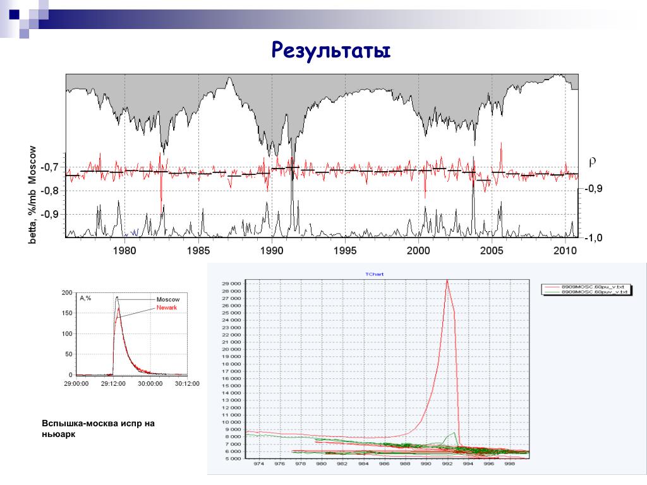Click the year label '1980' on the time axis
Image resolution: width=647 pixels, height=485 pixels.
pos(124,250)
